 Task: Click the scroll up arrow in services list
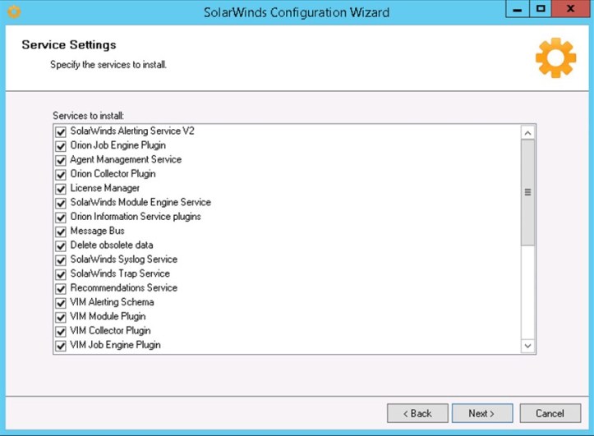click(x=527, y=132)
